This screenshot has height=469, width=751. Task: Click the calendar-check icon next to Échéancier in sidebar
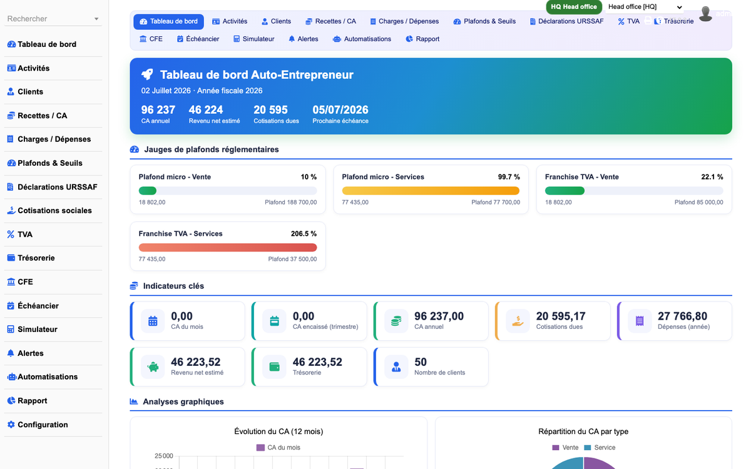tap(11, 306)
